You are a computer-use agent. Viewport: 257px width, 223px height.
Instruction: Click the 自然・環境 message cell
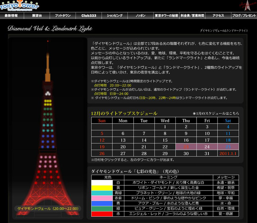click(226, 209)
